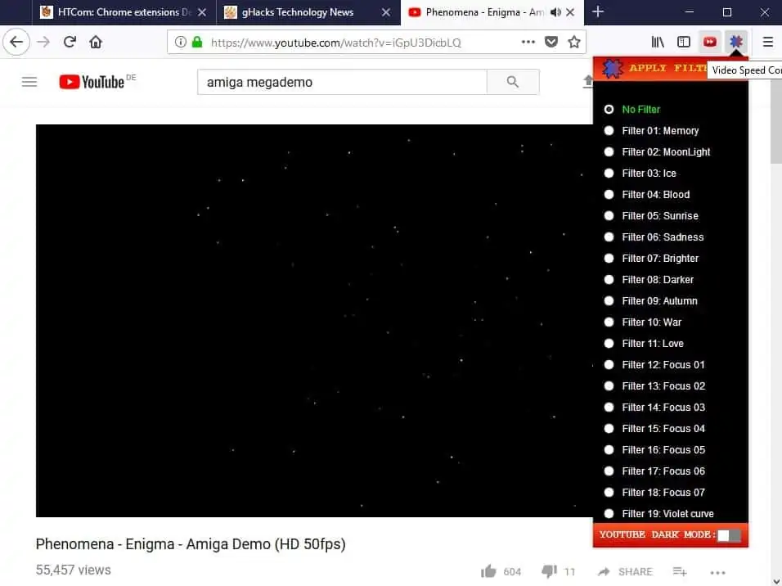Click the scrollbar down arrow

776,581
